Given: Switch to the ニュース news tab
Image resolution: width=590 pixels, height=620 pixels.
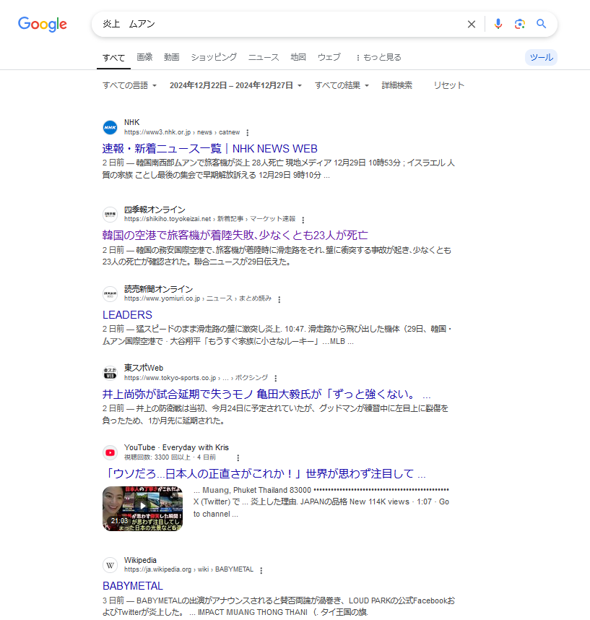Looking at the screenshot, I should [x=264, y=57].
